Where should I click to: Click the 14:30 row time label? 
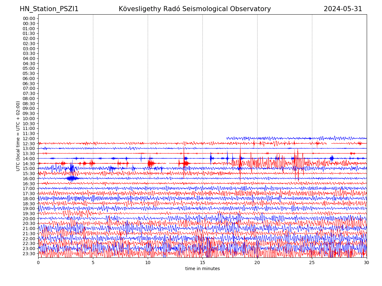29,164
